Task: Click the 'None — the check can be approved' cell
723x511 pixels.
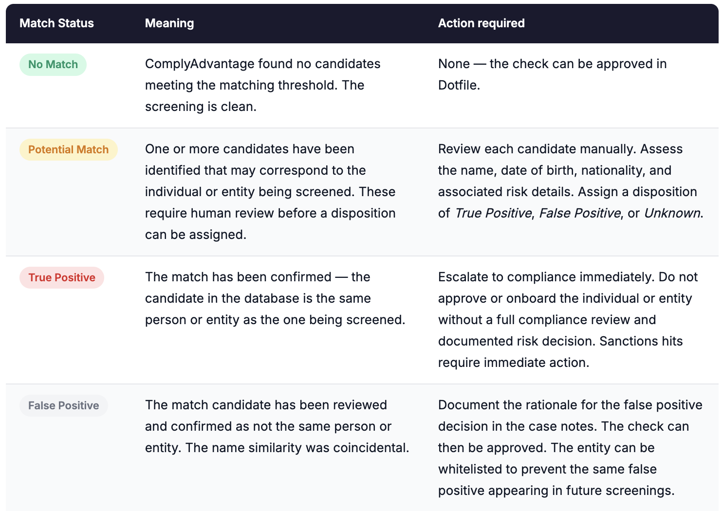Action: (x=553, y=74)
